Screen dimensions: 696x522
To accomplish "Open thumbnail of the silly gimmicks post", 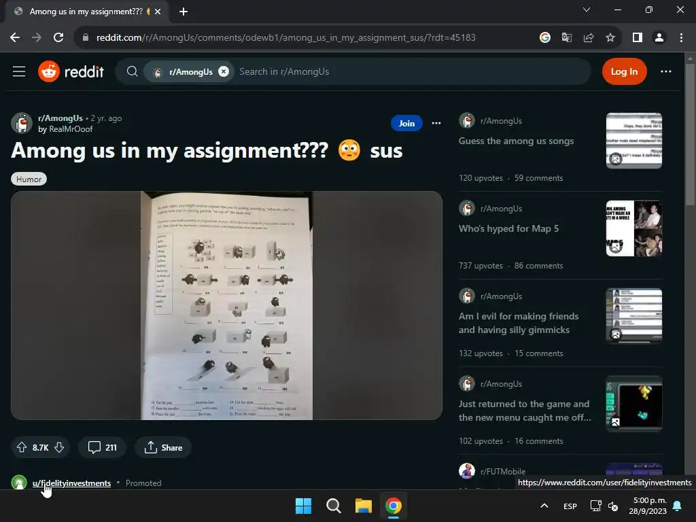I will click(x=634, y=316).
